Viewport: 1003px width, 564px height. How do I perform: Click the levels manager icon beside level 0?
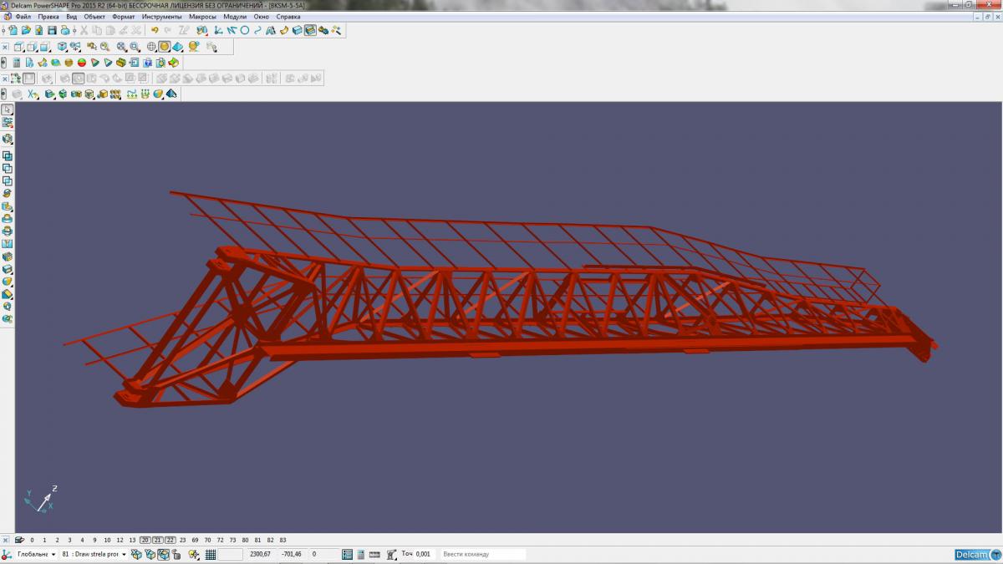(x=18, y=540)
